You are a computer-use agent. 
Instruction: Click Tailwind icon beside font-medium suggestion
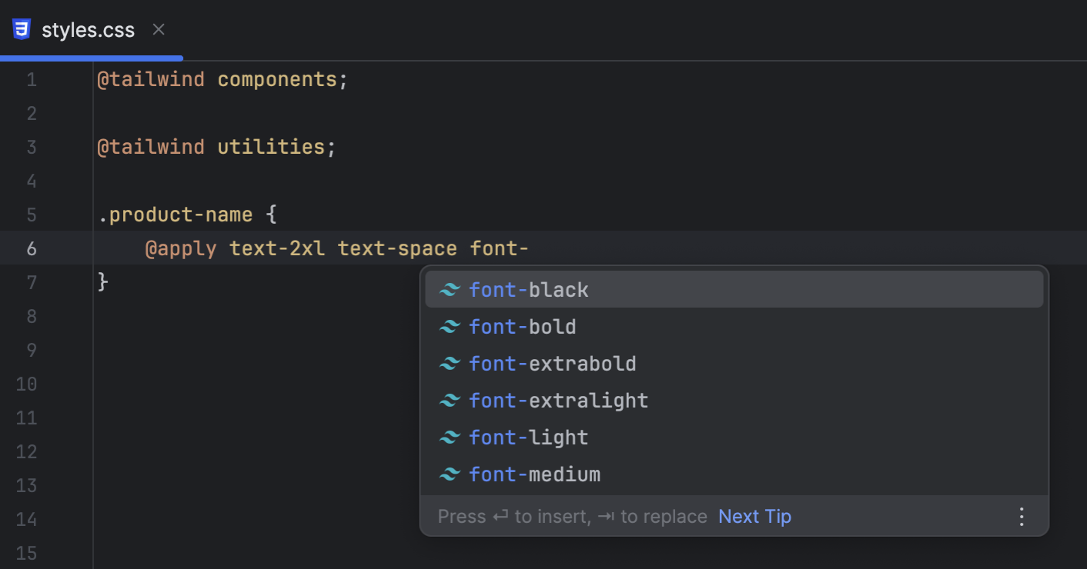tap(450, 474)
